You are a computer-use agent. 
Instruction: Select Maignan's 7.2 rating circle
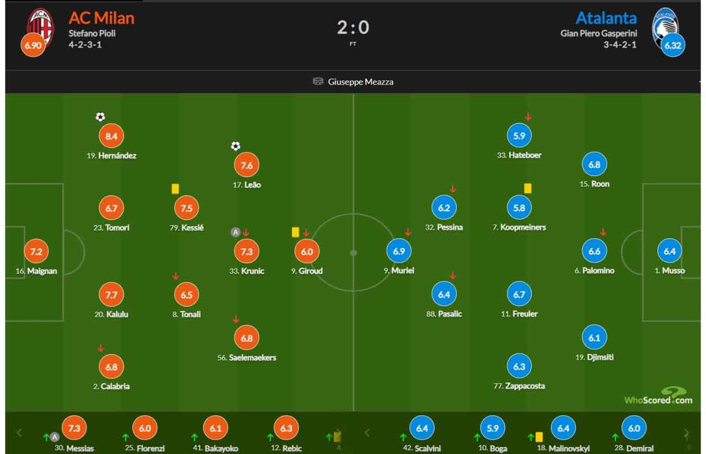tap(36, 252)
